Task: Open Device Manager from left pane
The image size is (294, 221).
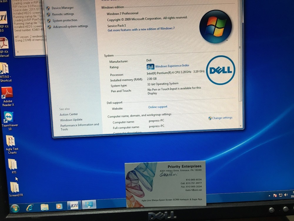Action: point(62,8)
